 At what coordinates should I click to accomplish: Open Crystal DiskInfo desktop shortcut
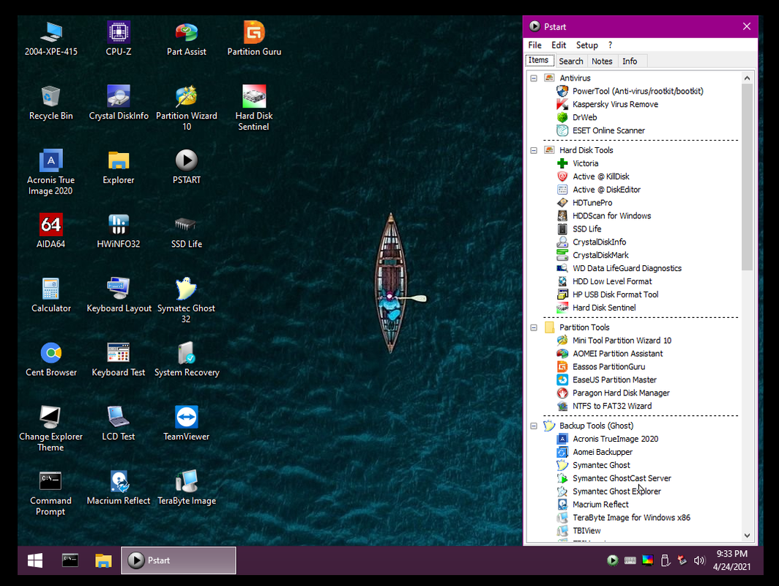[119, 103]
